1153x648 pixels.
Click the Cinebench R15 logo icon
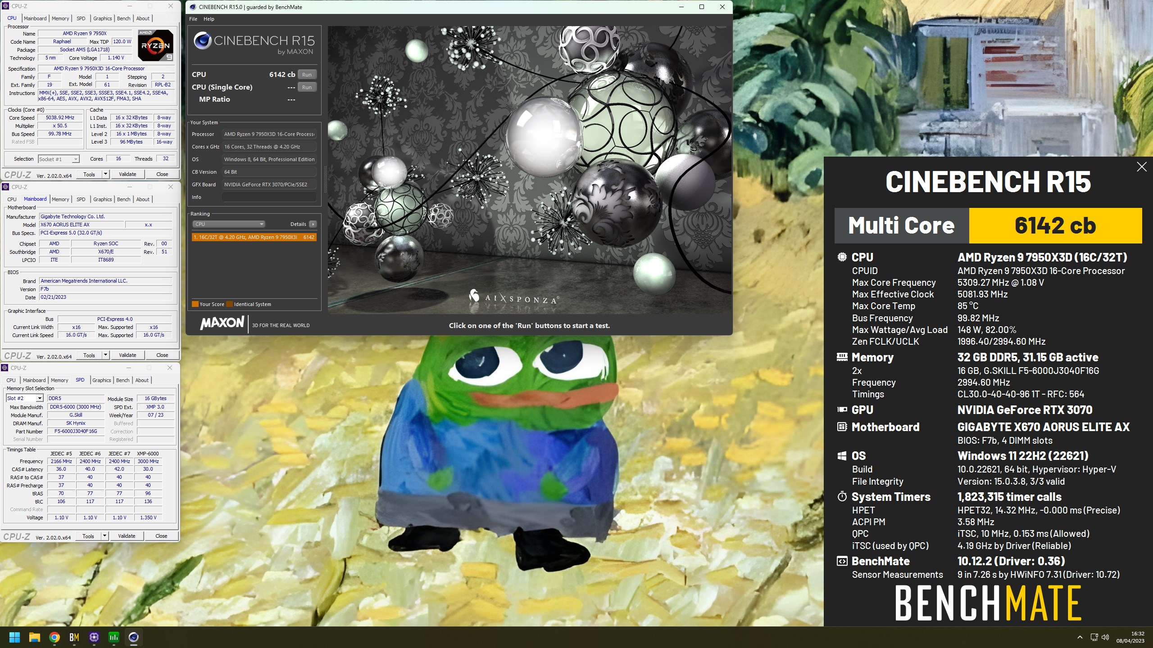tap(203, 40)
